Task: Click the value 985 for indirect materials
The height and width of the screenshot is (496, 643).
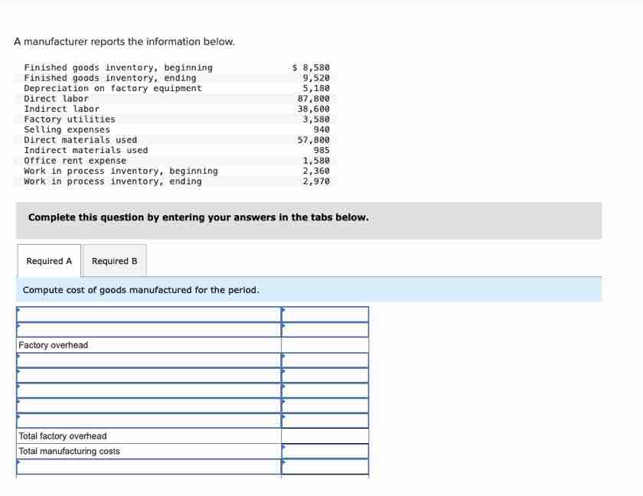Action: point(321,150)
